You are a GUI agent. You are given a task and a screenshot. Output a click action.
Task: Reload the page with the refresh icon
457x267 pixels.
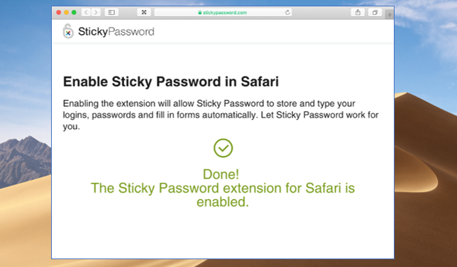(x=287, y=13)
